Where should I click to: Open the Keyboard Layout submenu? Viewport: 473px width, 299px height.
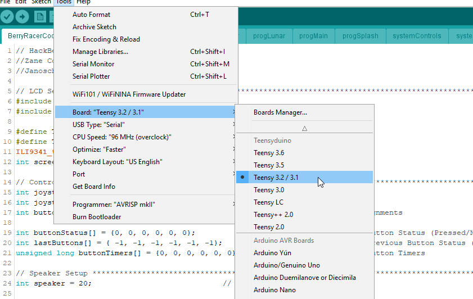point(145,161)
